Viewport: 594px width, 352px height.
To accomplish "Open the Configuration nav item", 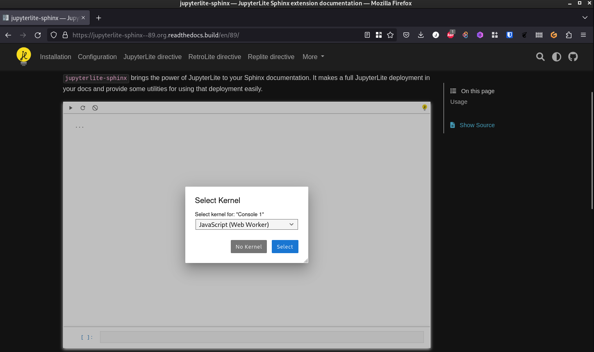I will click(97, 57).
